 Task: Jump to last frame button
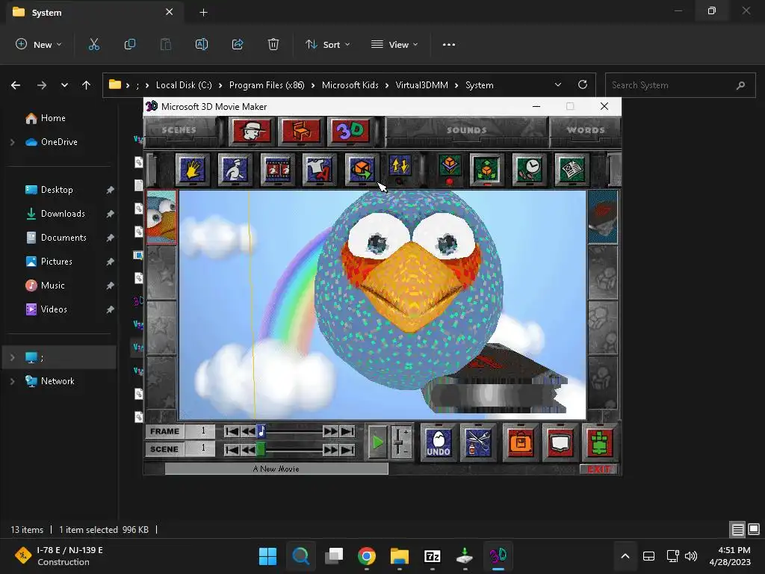click(347, 431)
